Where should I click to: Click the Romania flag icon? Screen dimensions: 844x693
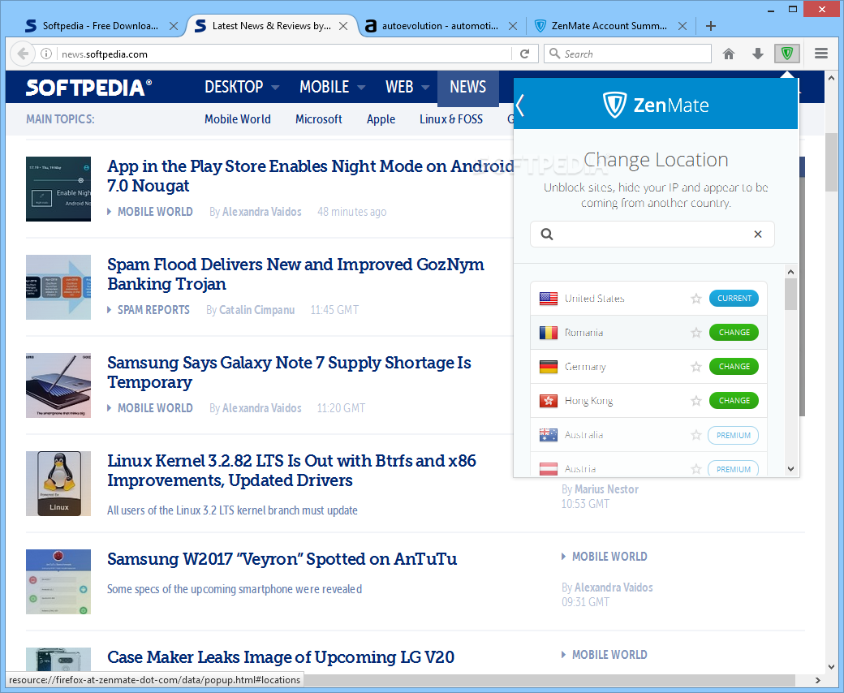pos(549,333)
